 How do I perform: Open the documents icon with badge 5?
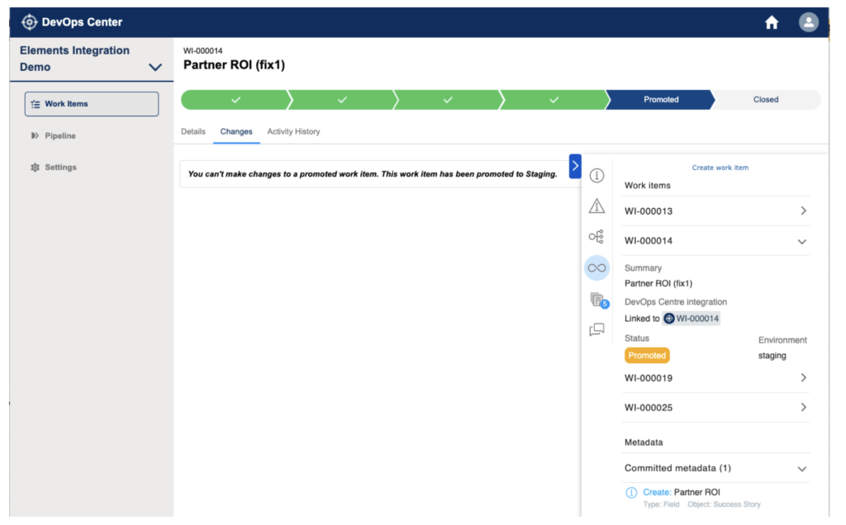click(x=597, y=300)
